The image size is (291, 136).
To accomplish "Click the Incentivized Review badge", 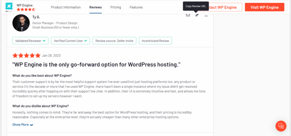I will tap(155, 41).
